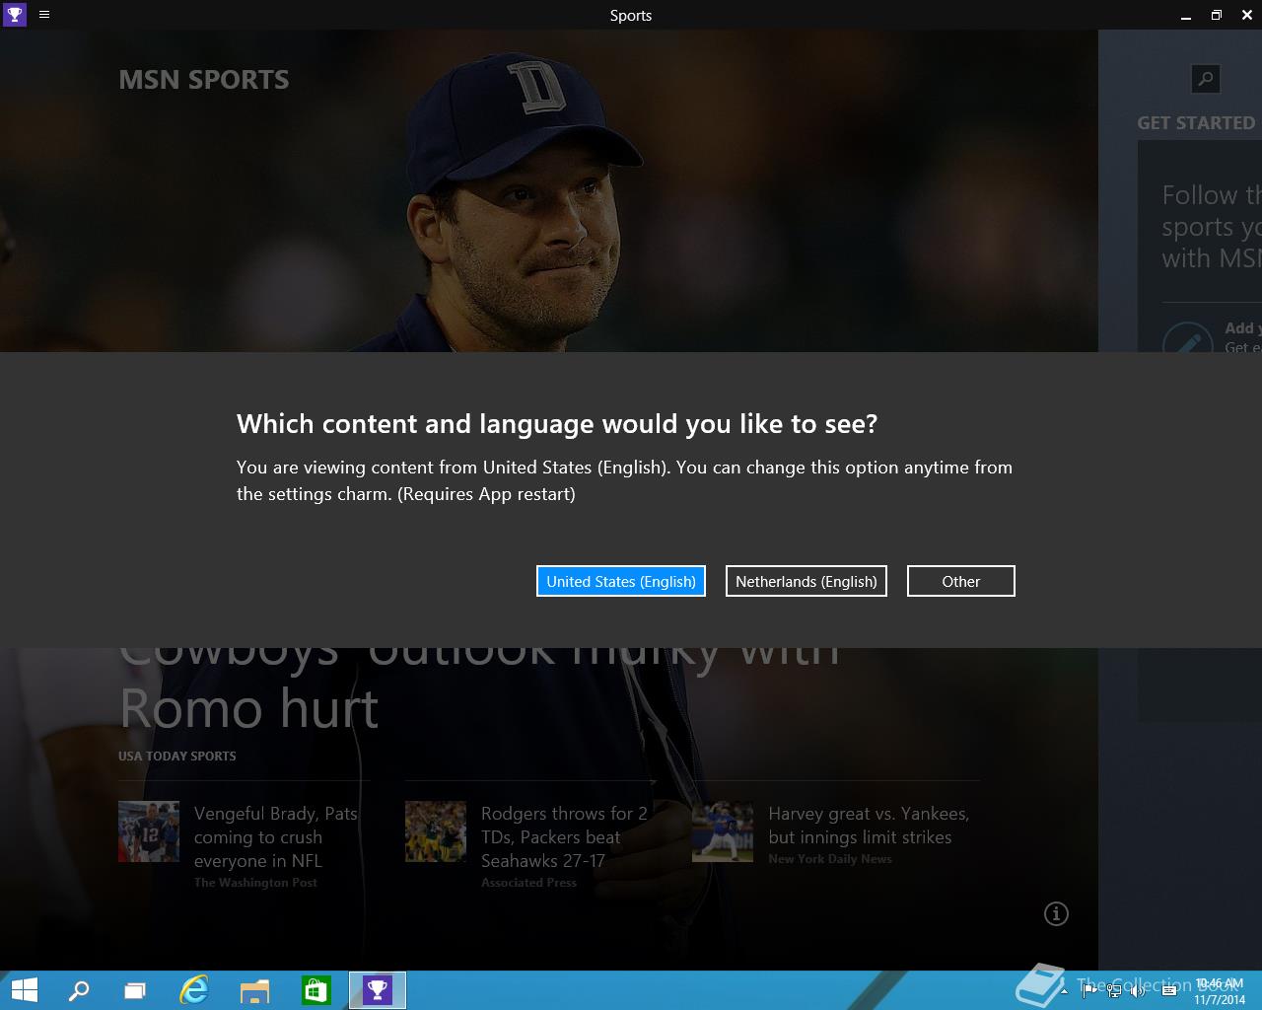Click the Associated Press source label
The width and height of the screenshot is (1262, 1010).
(x=528, y=883)
